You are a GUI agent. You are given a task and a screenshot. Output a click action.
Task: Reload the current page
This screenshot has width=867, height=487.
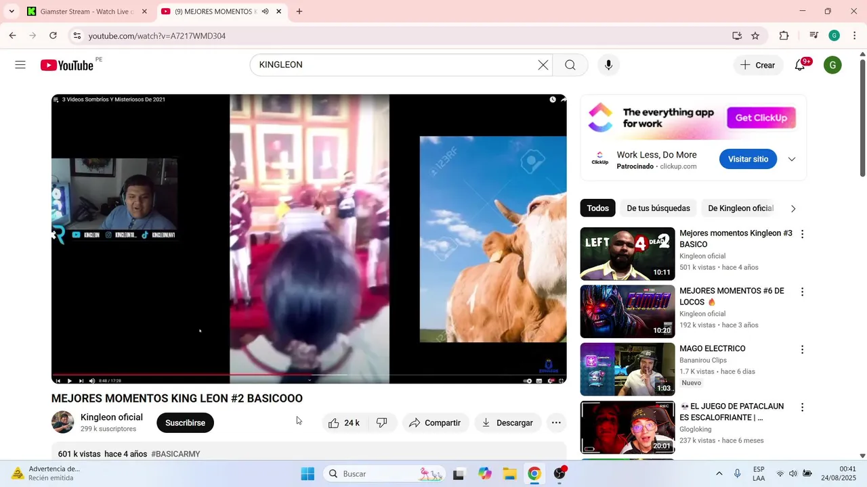pos(53,36)
